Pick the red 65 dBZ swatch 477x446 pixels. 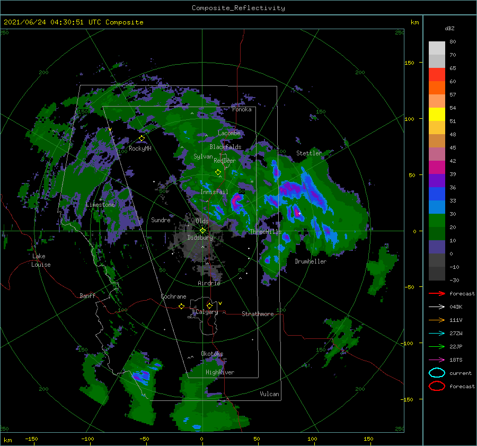pos(437,74)
